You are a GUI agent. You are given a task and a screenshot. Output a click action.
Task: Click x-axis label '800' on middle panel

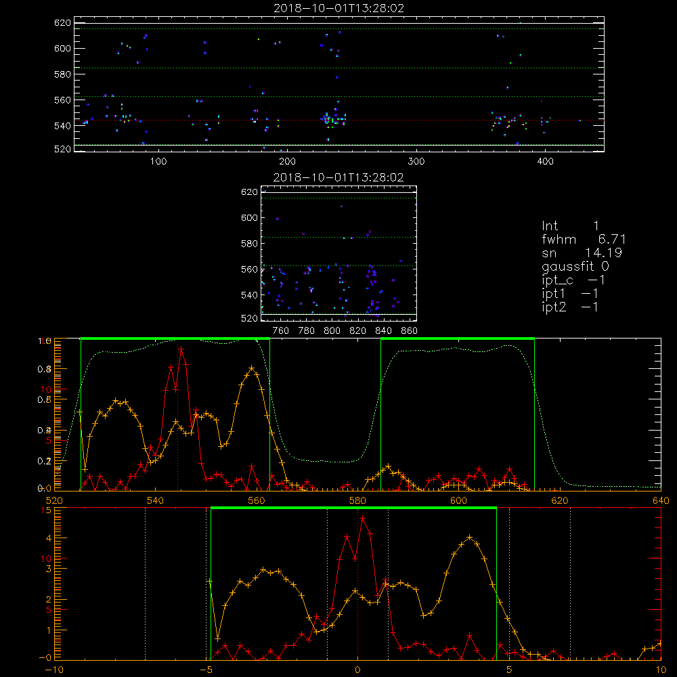(x=332, y=331)
